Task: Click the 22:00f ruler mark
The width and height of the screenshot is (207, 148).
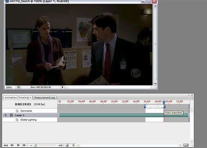Action: (x=180, y=102)
